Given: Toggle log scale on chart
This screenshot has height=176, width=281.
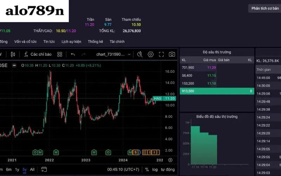Looking at the screenshot, I should pyautogui.click(x=155, y=170).
